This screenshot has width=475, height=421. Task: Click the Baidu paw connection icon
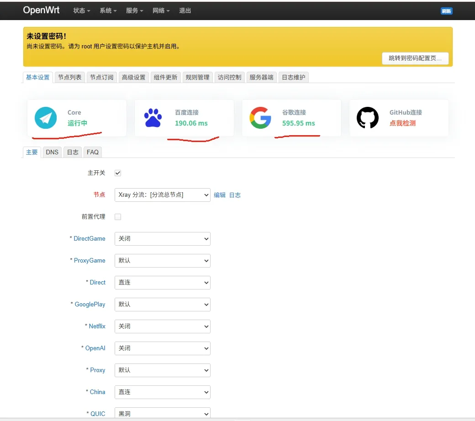click(x=153, y=118)
